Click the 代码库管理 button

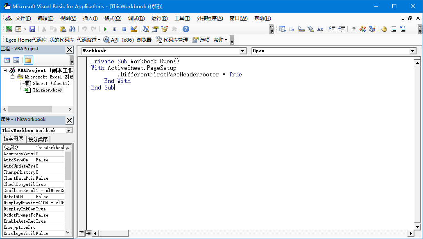click(172, 40)
